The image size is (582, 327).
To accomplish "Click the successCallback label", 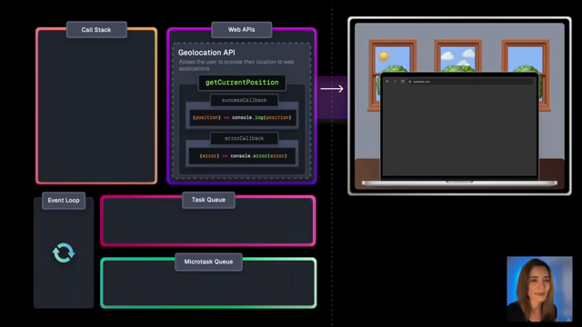I will pos(245,100).
